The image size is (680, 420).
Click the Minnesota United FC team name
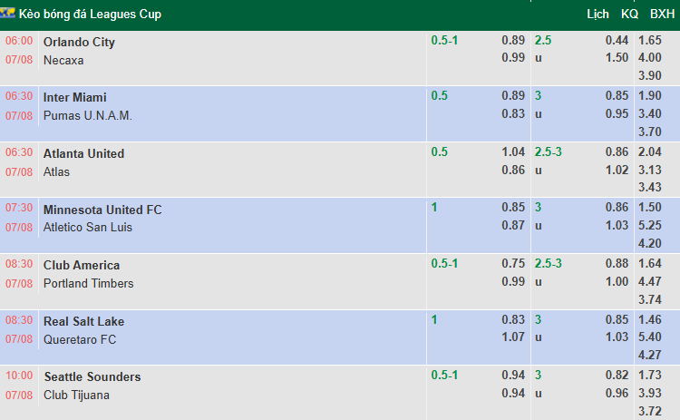tap(102, 210)
